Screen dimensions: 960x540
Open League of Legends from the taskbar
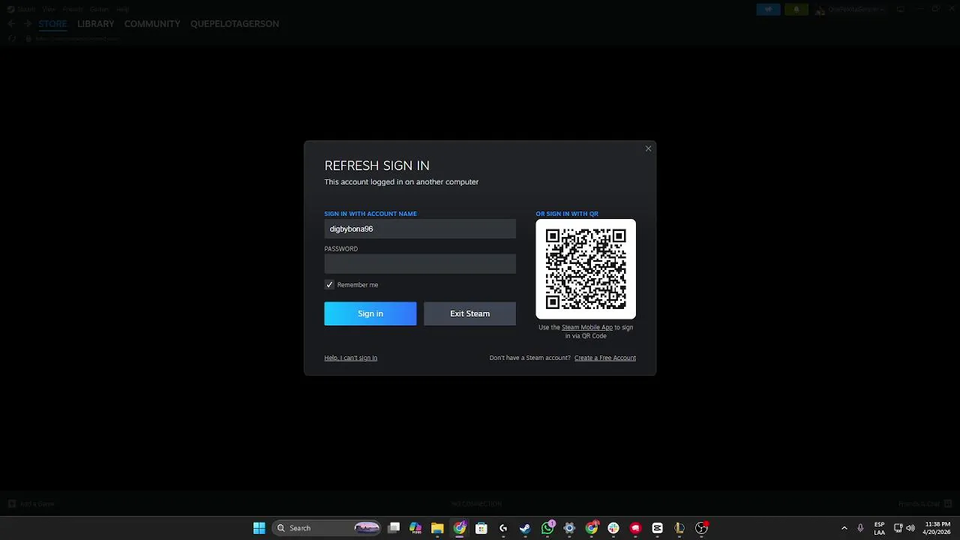(x=679, y=528)
